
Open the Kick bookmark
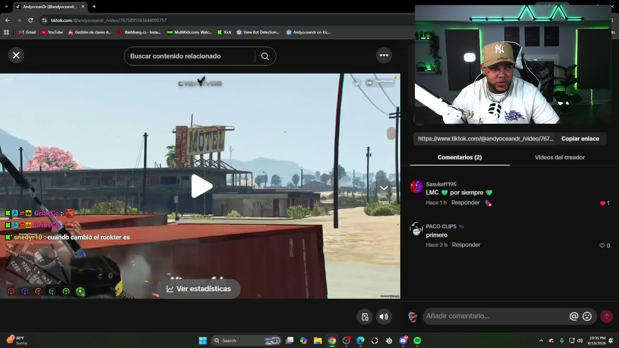point(224,32)
